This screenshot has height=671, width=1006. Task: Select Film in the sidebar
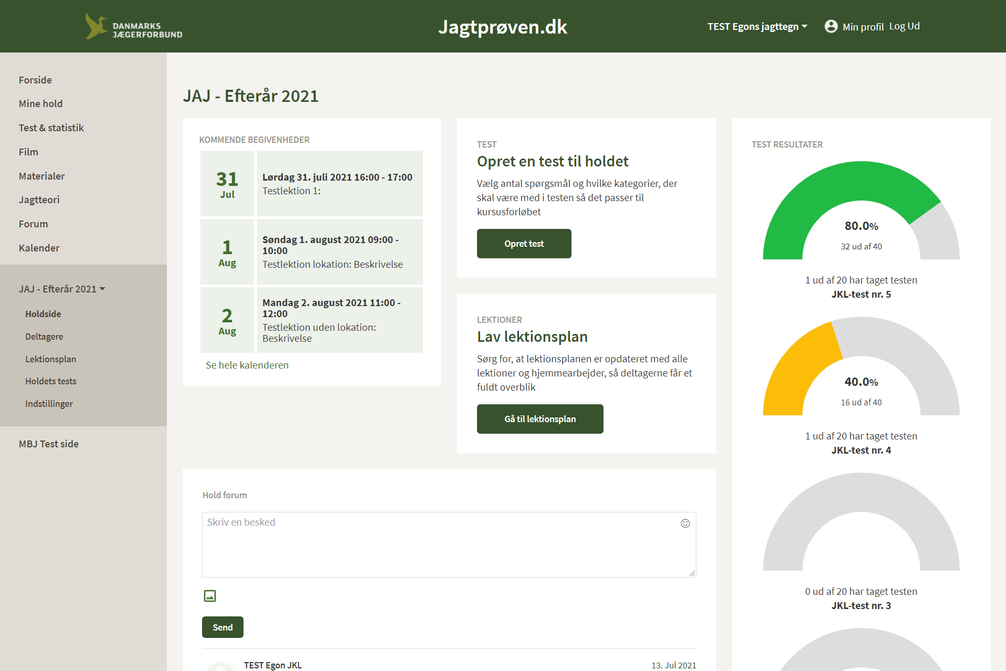click(x=28, y=152)
